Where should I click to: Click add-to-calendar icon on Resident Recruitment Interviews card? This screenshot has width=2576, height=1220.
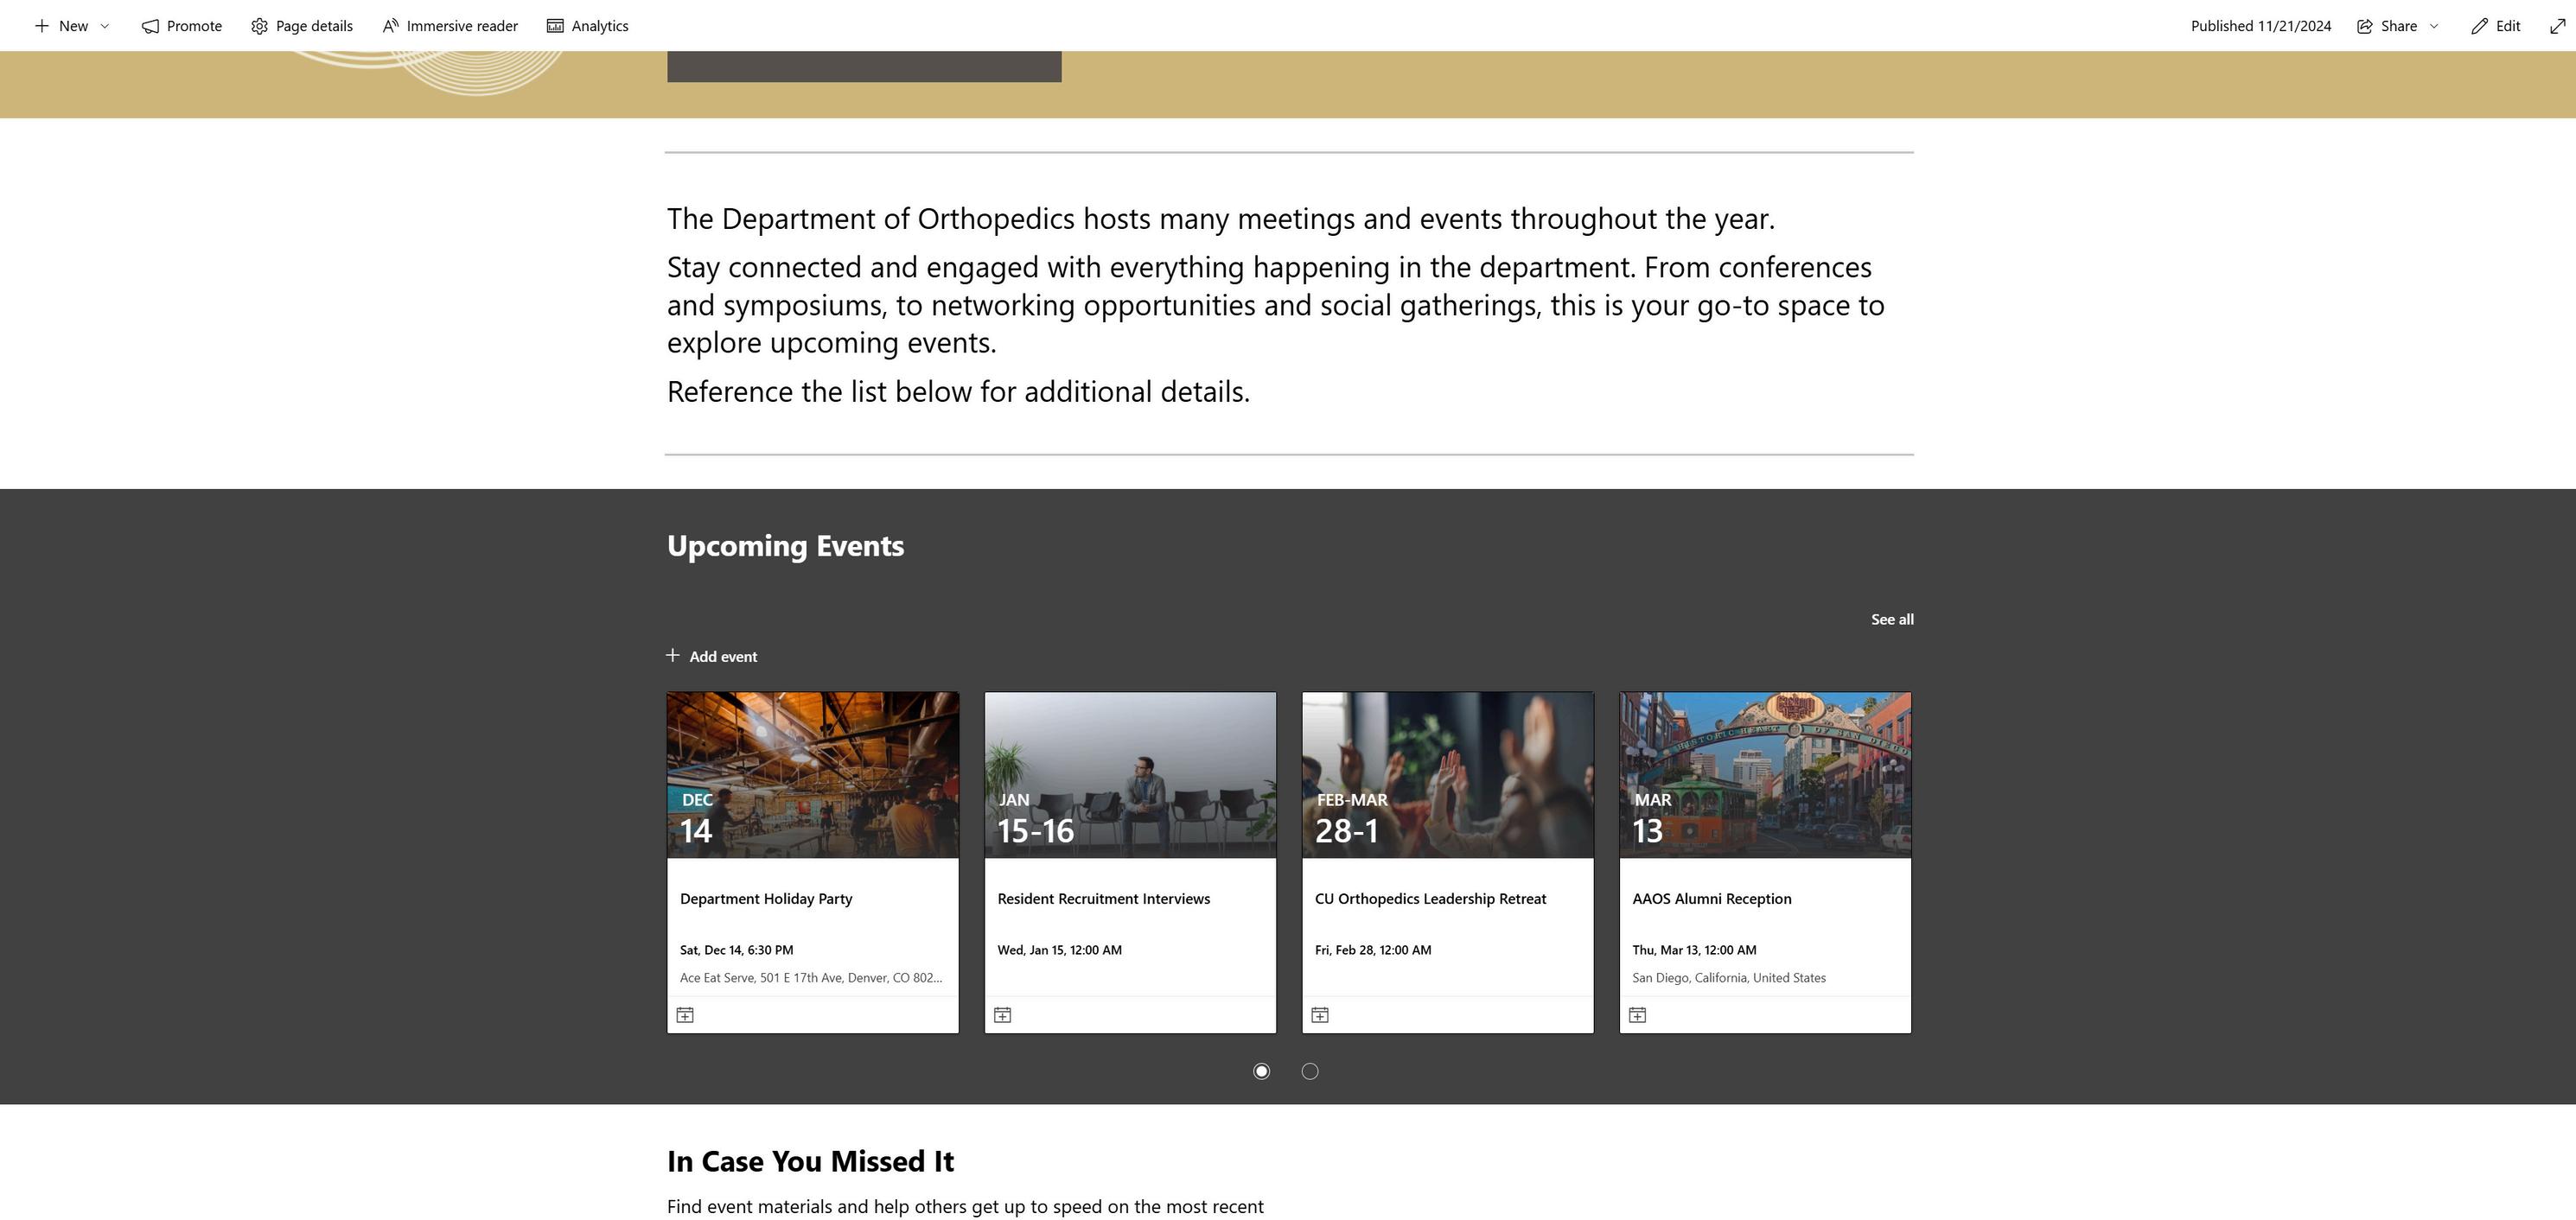click(1002, 1015)
